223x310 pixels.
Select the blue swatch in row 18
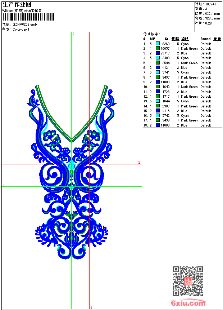pos(158,125)
